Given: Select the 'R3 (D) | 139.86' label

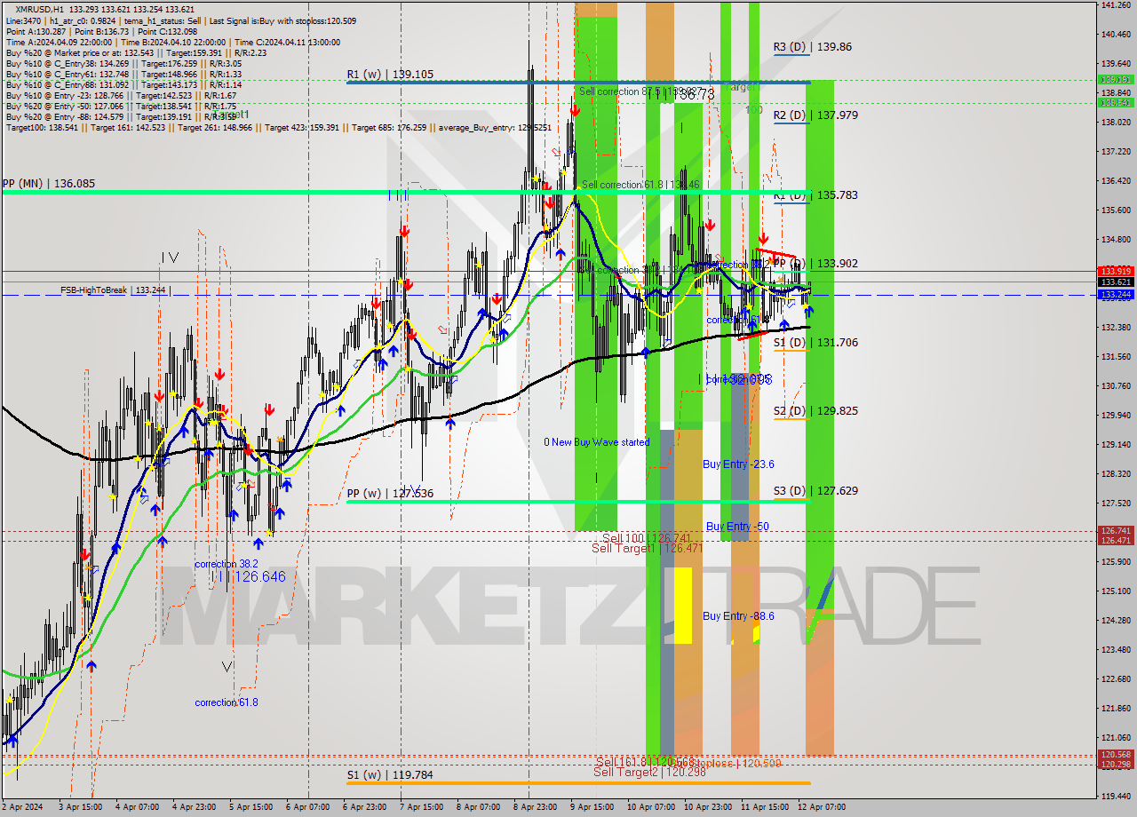Looking at the screenshot, I should 812,47.
